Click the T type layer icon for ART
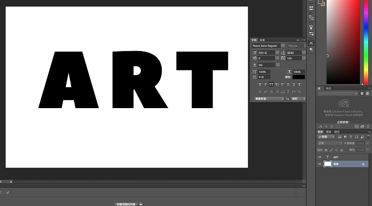 coord(328,157)
